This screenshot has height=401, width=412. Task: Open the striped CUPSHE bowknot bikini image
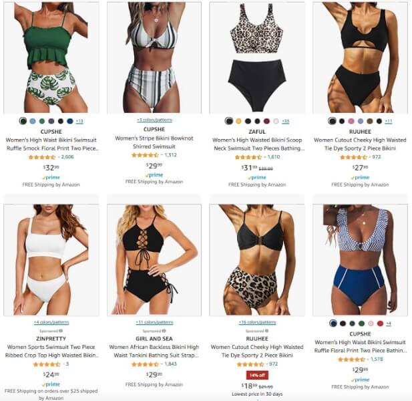click(154, 57)
